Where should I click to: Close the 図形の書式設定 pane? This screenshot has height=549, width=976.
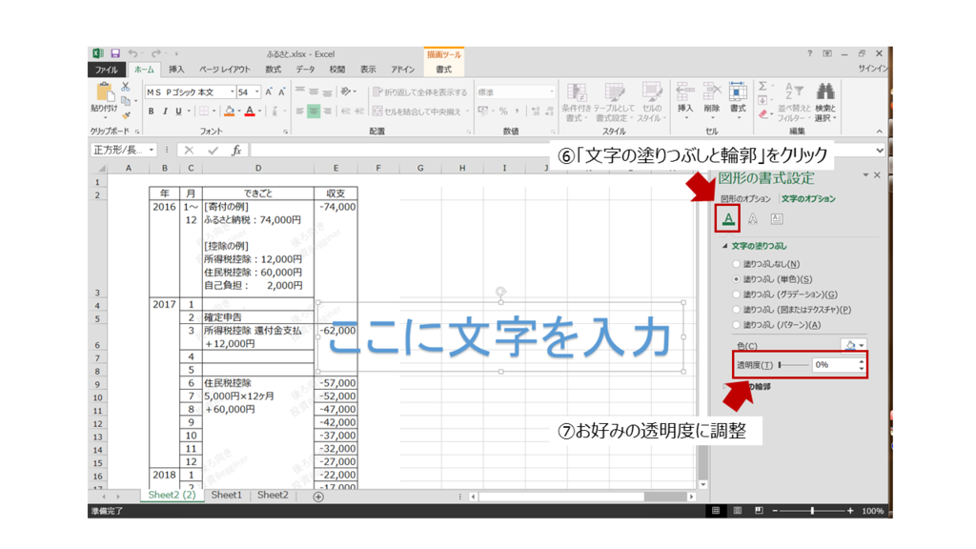click(x=877, y=175)
